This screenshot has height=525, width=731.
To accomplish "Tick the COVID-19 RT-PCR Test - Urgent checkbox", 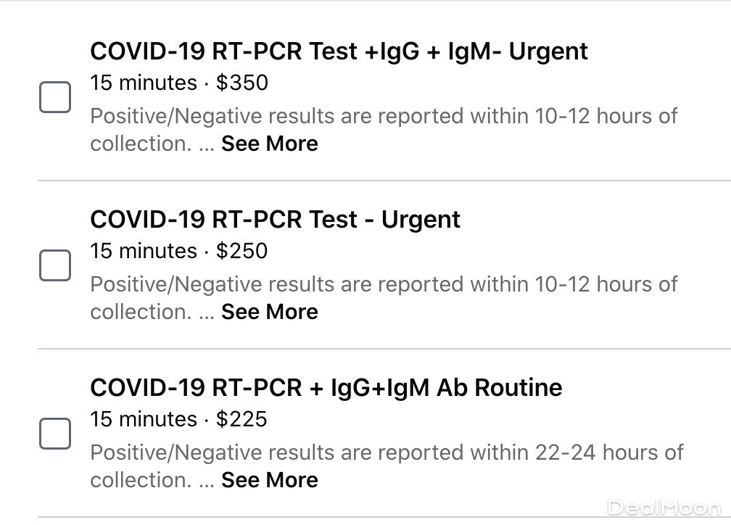I will point(55,265).
